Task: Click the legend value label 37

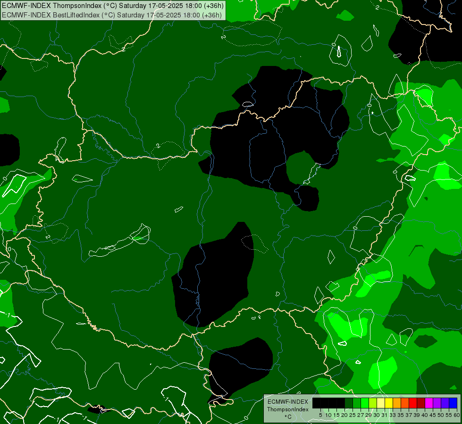Action: [409, 415]
